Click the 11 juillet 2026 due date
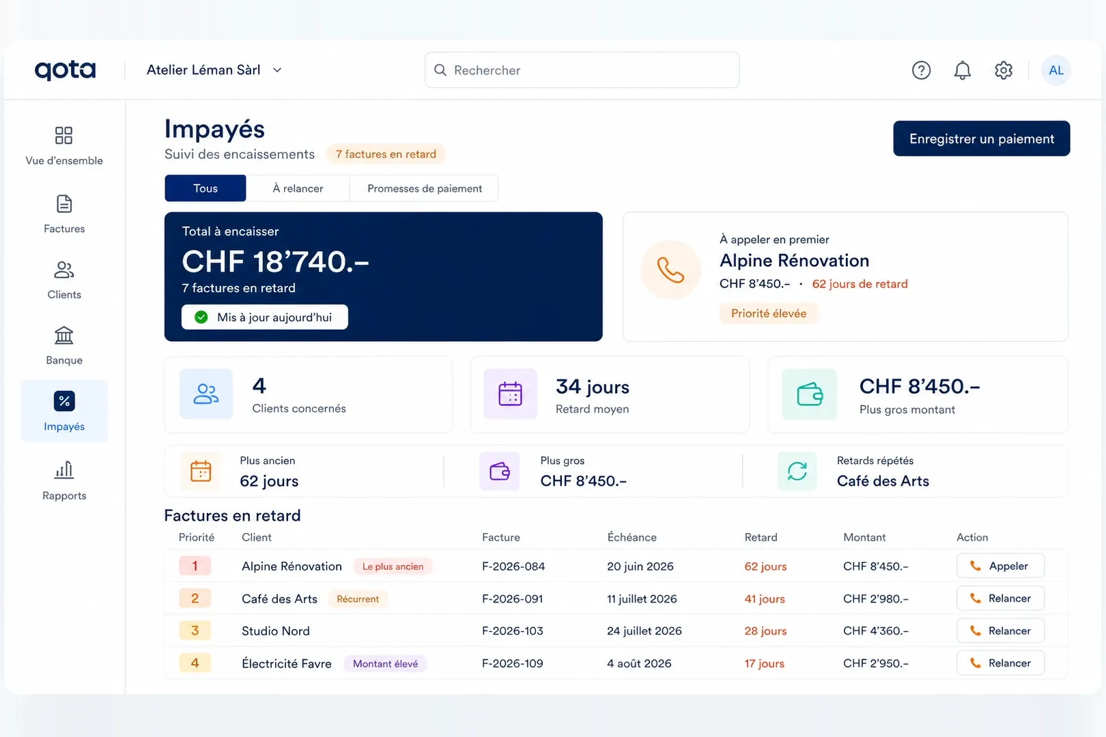The width and height of the screenshot is (1106, 737). (642, 599)
